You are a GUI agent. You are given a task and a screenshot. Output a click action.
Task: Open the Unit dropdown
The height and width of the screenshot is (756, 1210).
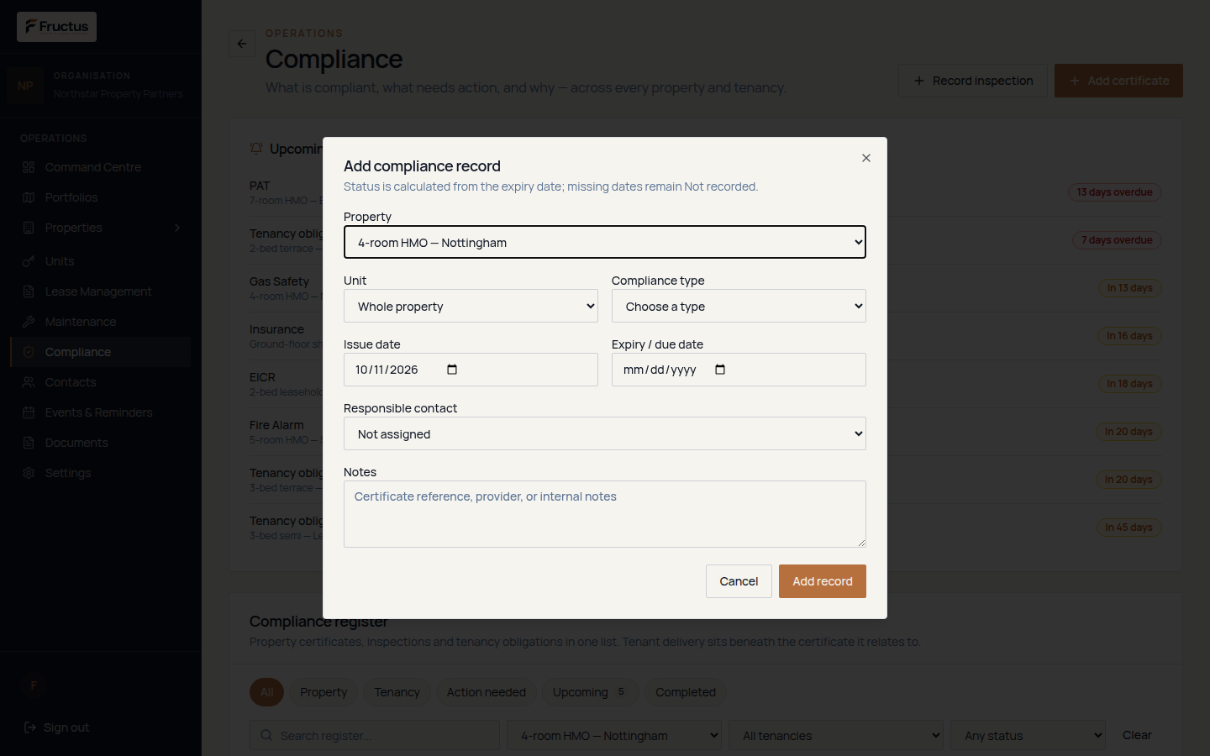pos(471,306)
